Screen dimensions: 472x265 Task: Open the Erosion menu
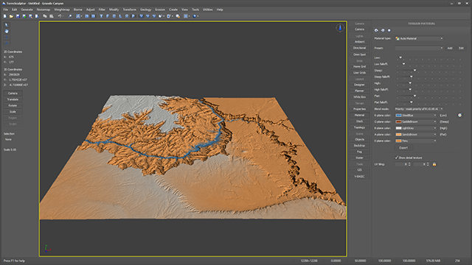tap(160, 10)
